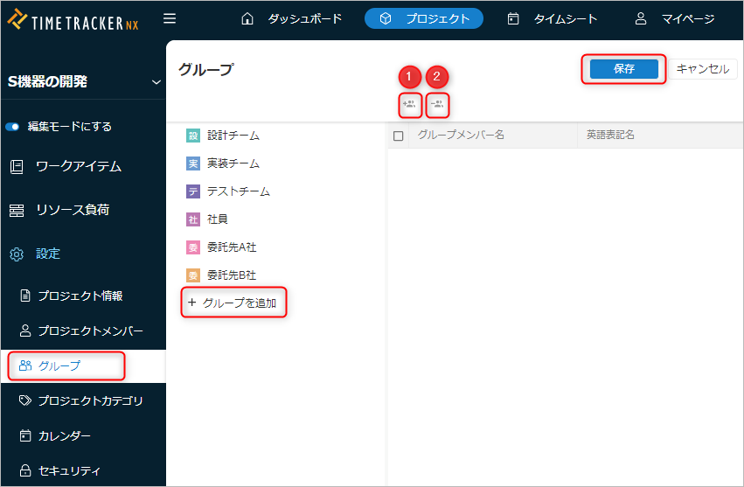Image resolution: width=744 pixels, height=487 pixels.
Task: Open the 設定 gear icon section
Action: tap(17, 254)
